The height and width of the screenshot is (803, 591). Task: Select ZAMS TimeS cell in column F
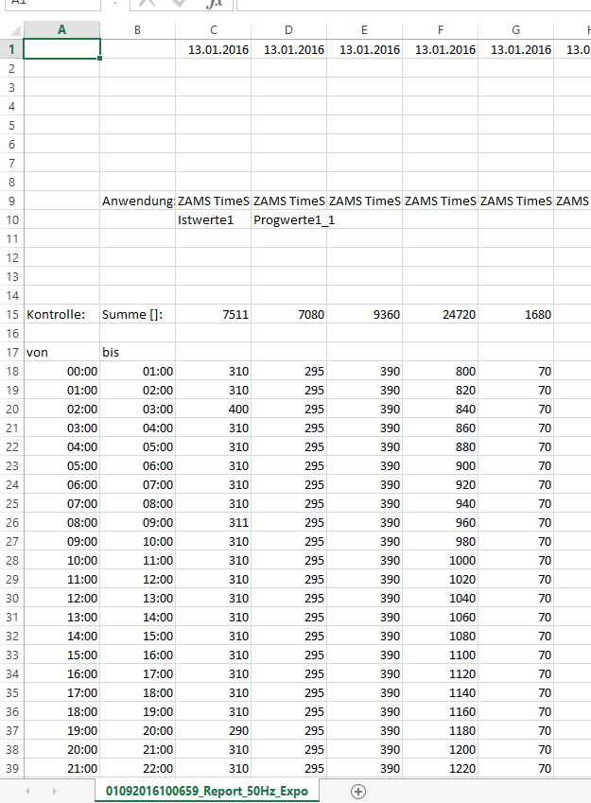[x=440, y=201]
